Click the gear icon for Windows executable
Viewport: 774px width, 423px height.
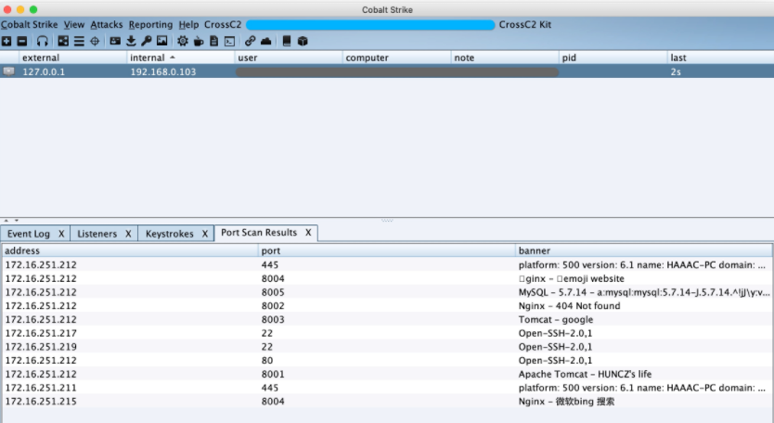click(x=183, y=41)
